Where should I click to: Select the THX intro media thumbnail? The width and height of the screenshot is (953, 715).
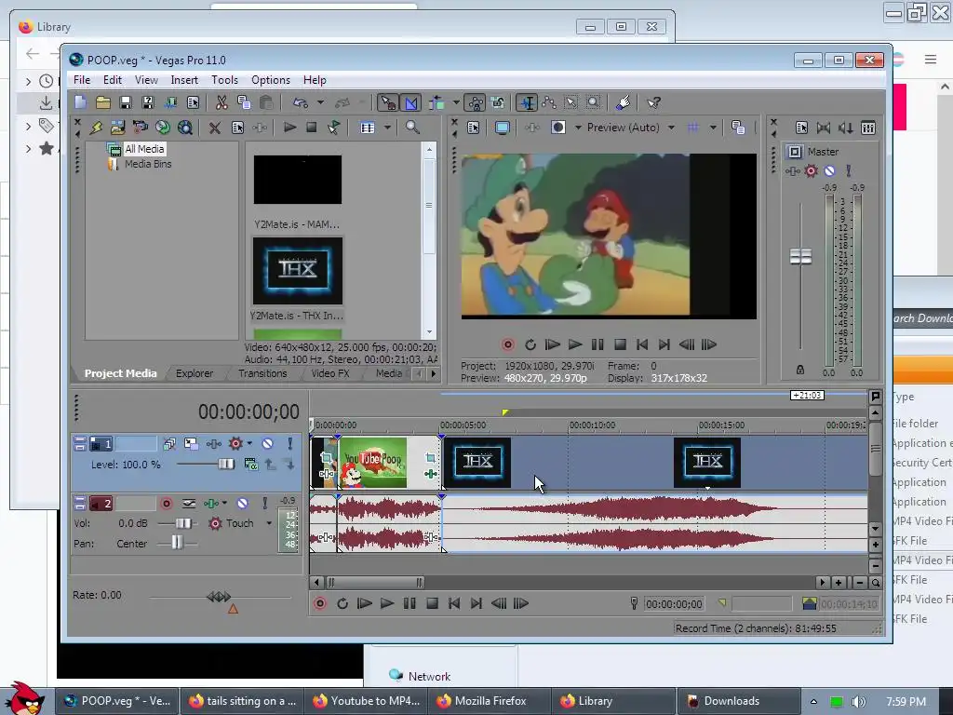click(298, 271)
